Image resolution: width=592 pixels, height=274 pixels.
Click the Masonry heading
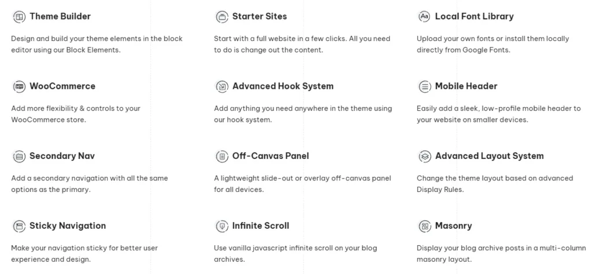coord(453,225)
